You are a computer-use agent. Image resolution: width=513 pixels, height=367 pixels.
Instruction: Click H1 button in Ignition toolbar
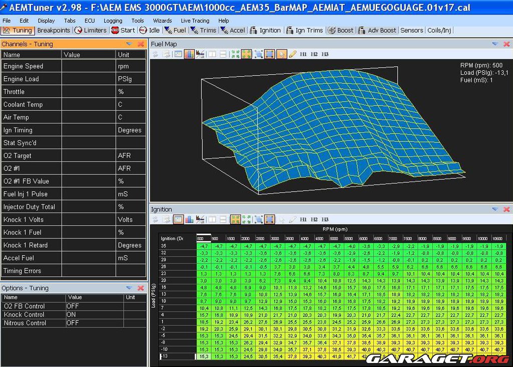pyautogui.click(x=303, y=220)
